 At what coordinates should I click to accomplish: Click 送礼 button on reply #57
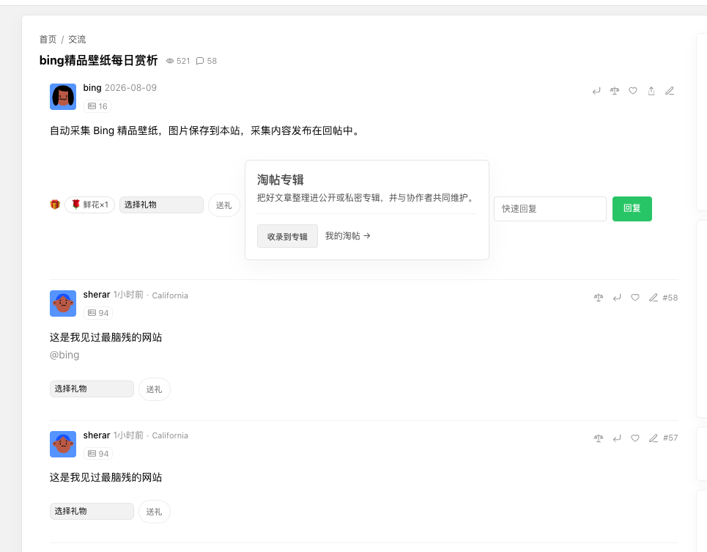click(154, 512)
